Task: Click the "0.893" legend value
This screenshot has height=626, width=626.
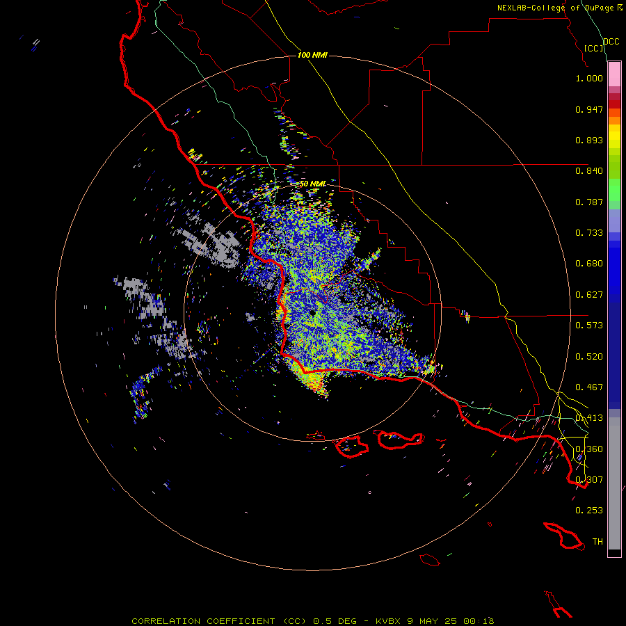Action: coord(589,140)
